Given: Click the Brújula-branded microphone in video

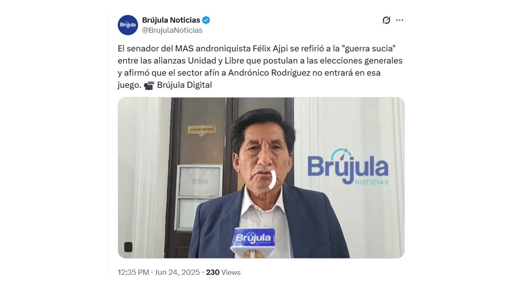Looking at the screenshot, I should [x=253, y=241].
